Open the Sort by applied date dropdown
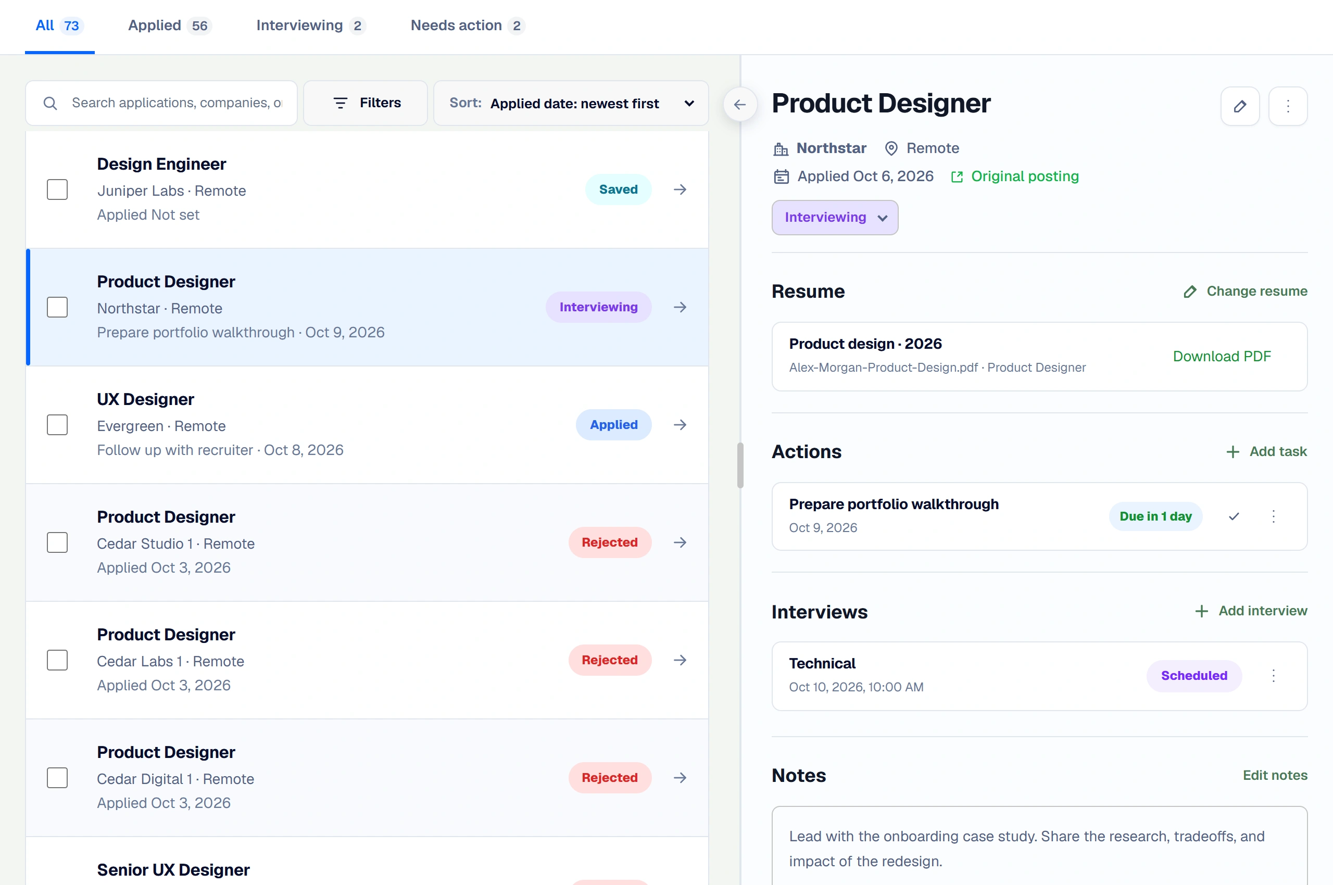Image resolution: width=1333 pixels, height=885 pixels. [x=571, y=103]
